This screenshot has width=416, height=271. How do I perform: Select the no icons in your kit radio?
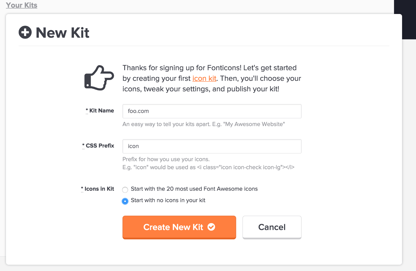point(125,201)
